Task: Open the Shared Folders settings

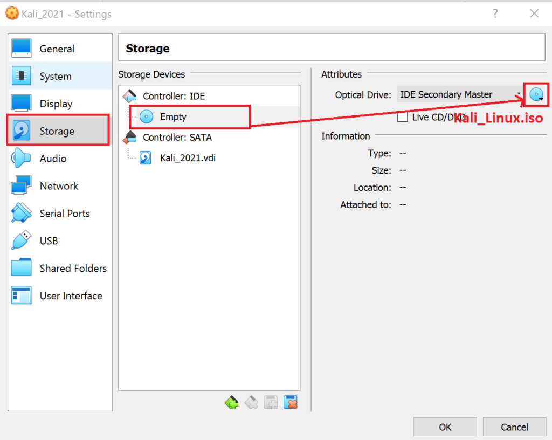Action: click(60, 268)
